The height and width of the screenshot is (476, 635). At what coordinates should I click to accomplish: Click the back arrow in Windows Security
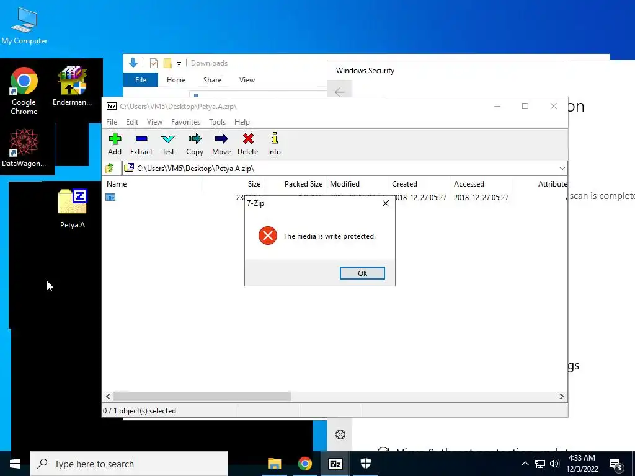[340, 92]
